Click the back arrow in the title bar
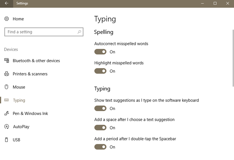Viewport: 234px width, 160px height. [7, 3]
